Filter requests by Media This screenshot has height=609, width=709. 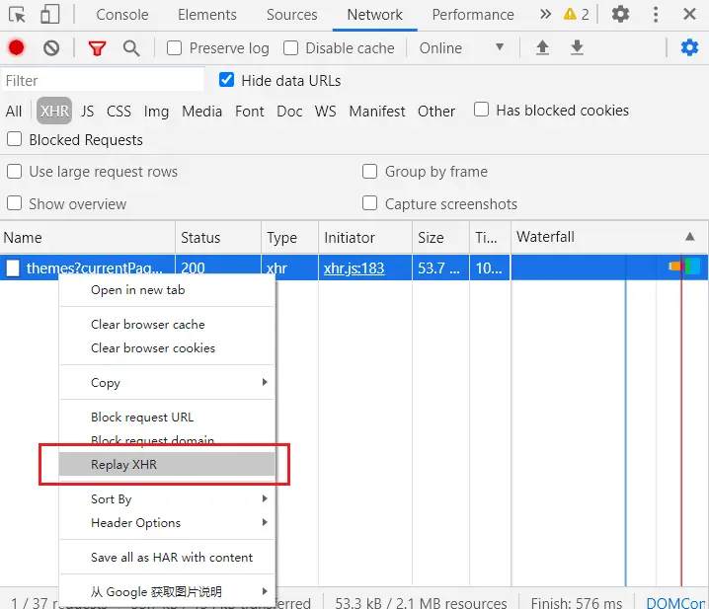201,112
